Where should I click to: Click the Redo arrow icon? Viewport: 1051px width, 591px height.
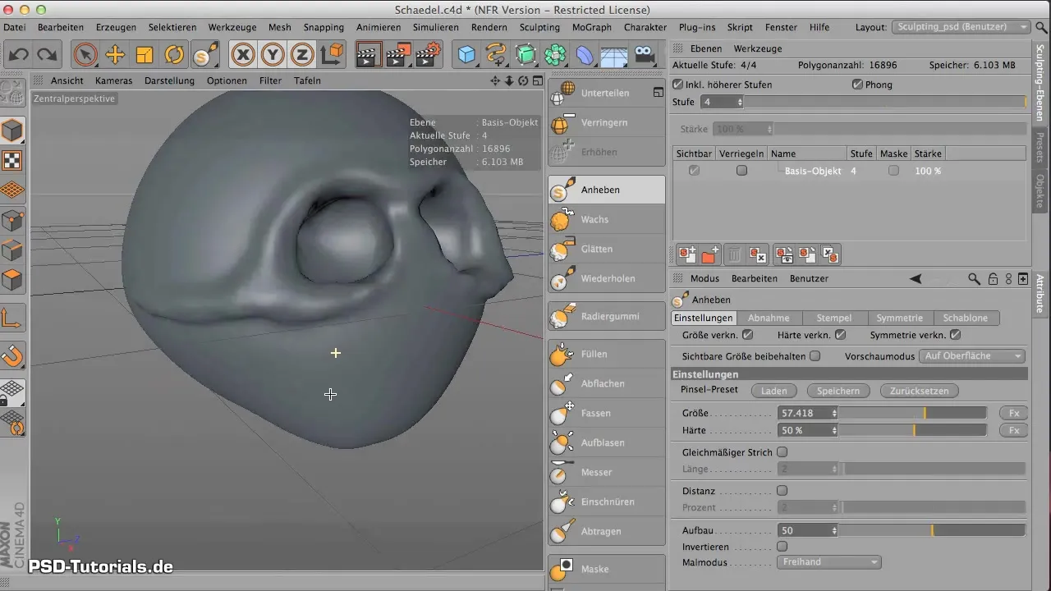[47, 55]
